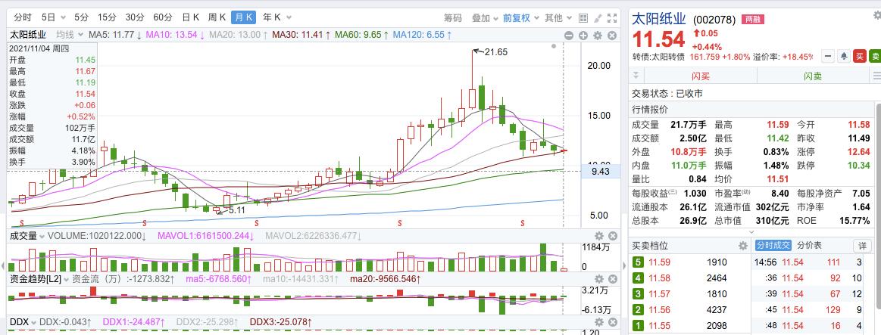Click the red 买 buy icon
The image size is (881, 335).
click(x=860, y=56)
